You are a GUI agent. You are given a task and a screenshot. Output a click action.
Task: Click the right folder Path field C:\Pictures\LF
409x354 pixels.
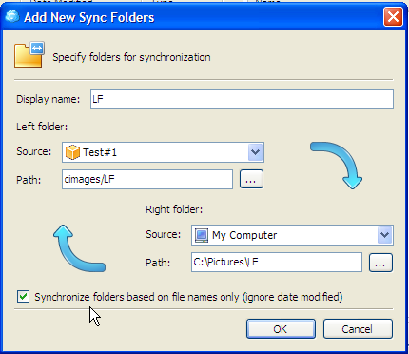[x=277, y=262]
